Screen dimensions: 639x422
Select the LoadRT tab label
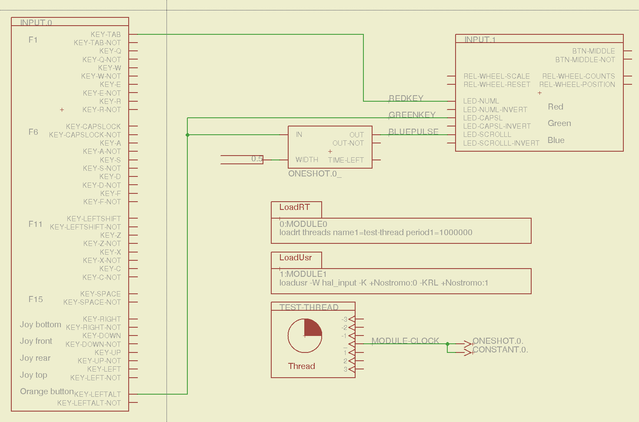click(x=294, y=207)
